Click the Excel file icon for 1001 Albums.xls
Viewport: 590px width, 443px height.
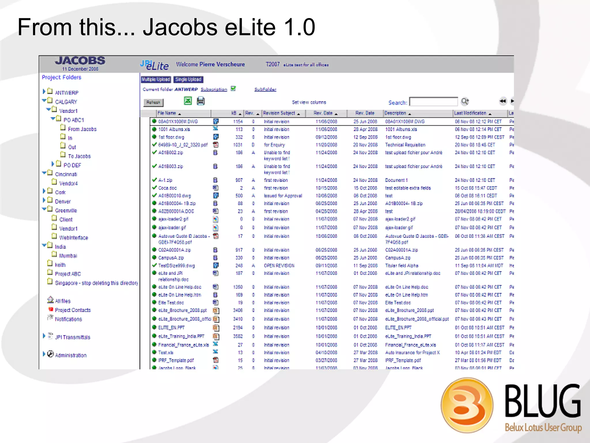[x=215, y=129]
